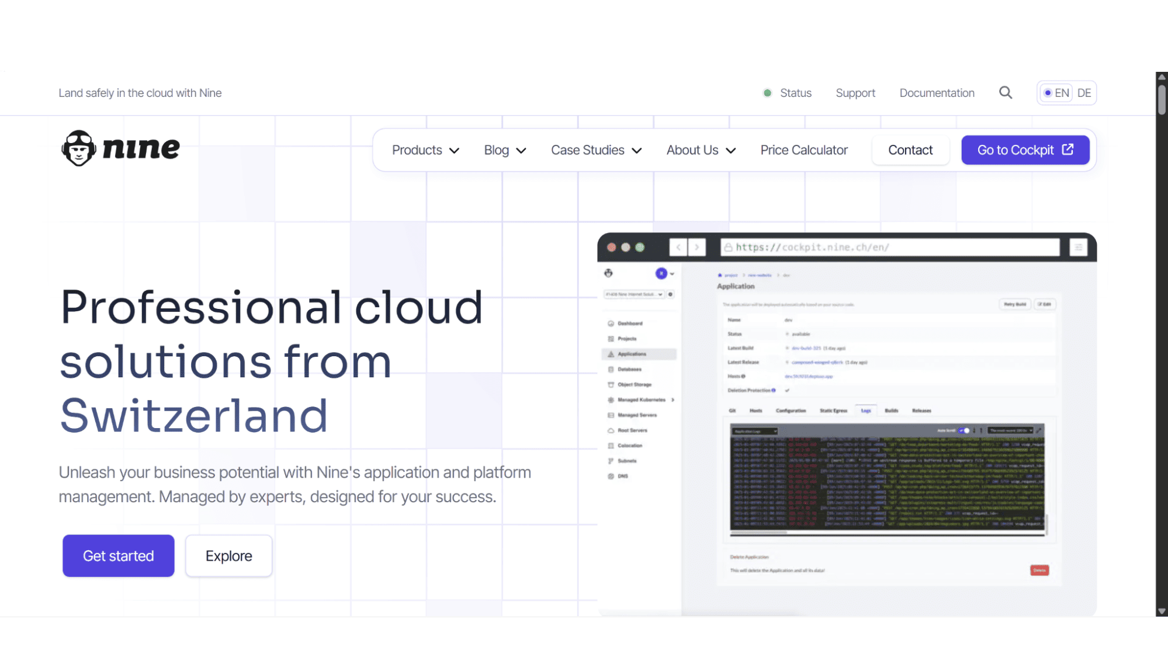The height and width of the screenshot is (657, 1168).
Task: Go forward in the cockpit preview browser
Action: click(697, 247)
